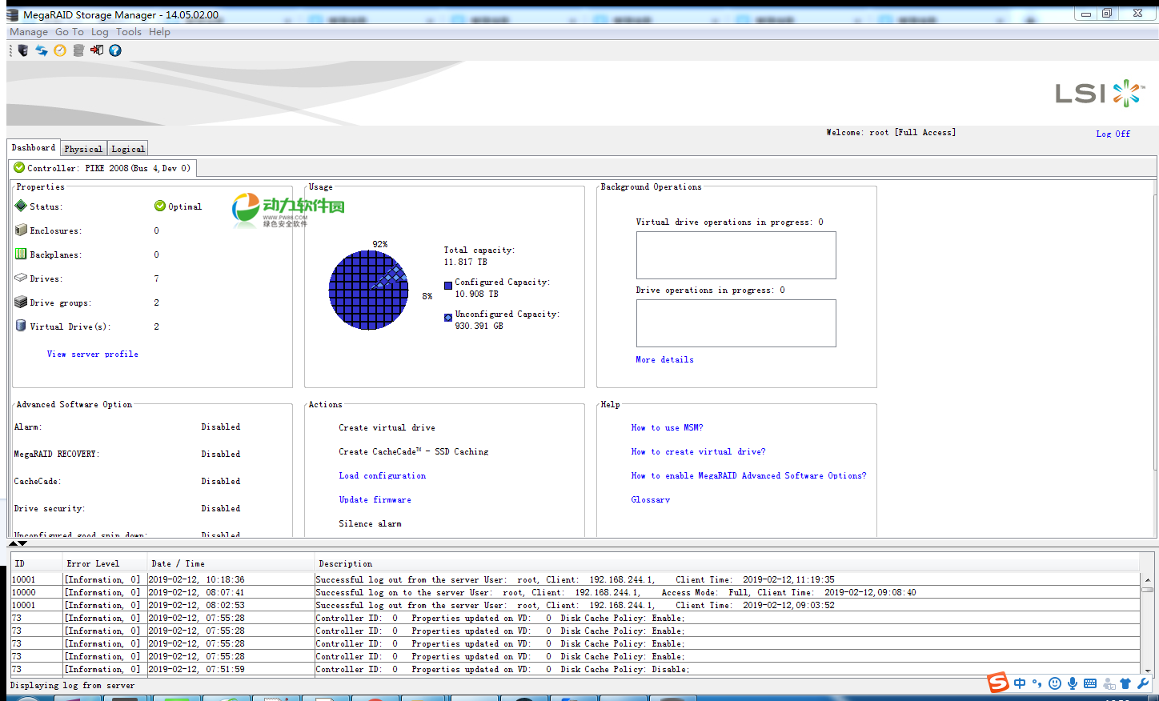
Task: Click the IME microphone voice input icon
Action: [x=1073, y=683]
